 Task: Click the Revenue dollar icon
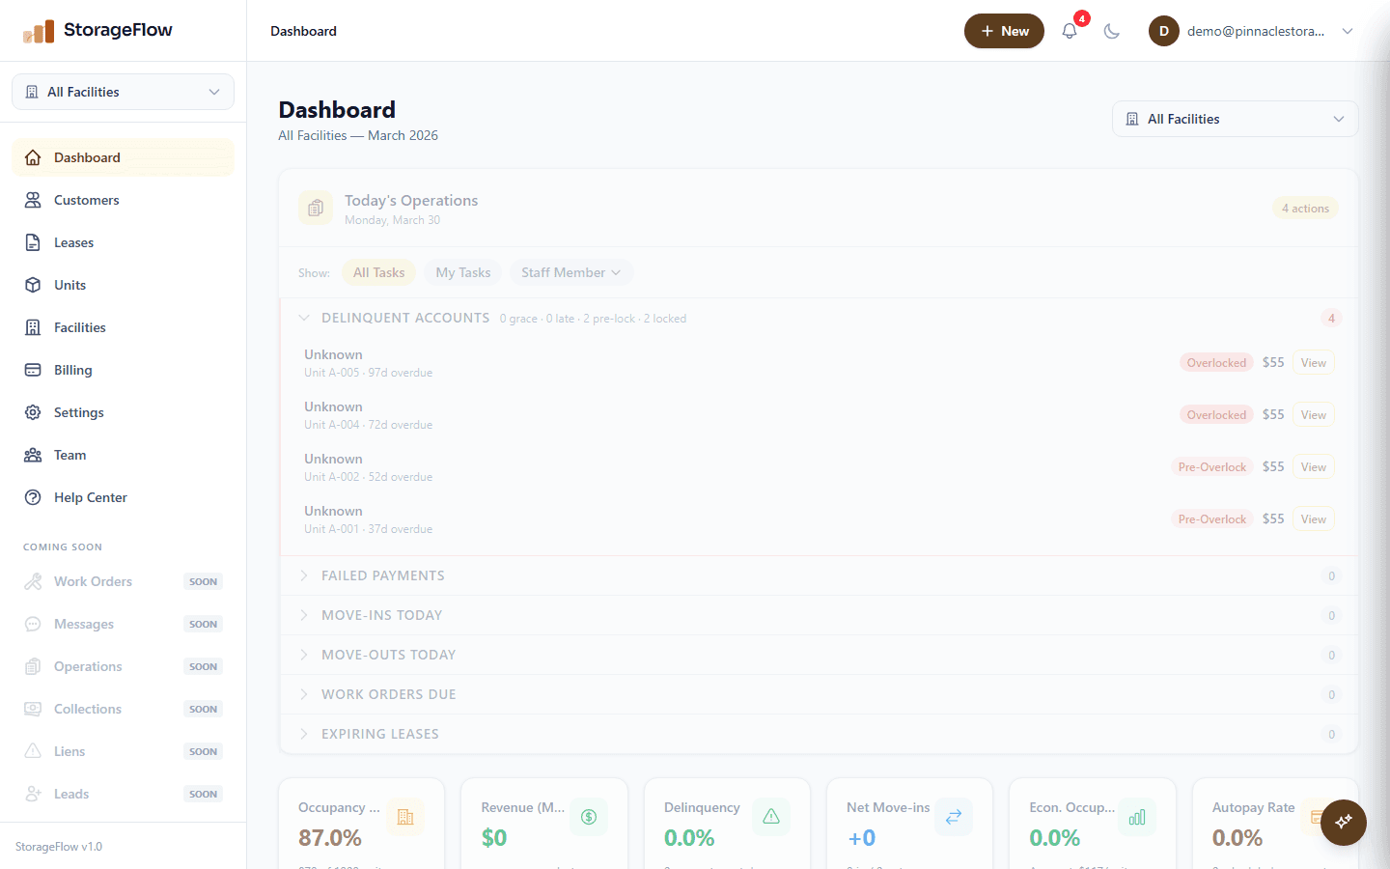click(589, 816)
